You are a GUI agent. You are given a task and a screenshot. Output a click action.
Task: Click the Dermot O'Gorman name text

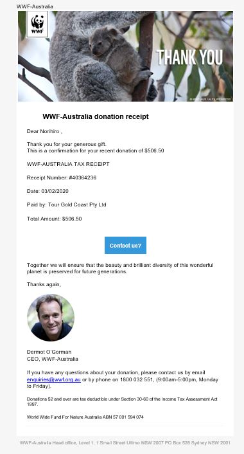pyautogui.click(x=49, y=352)
